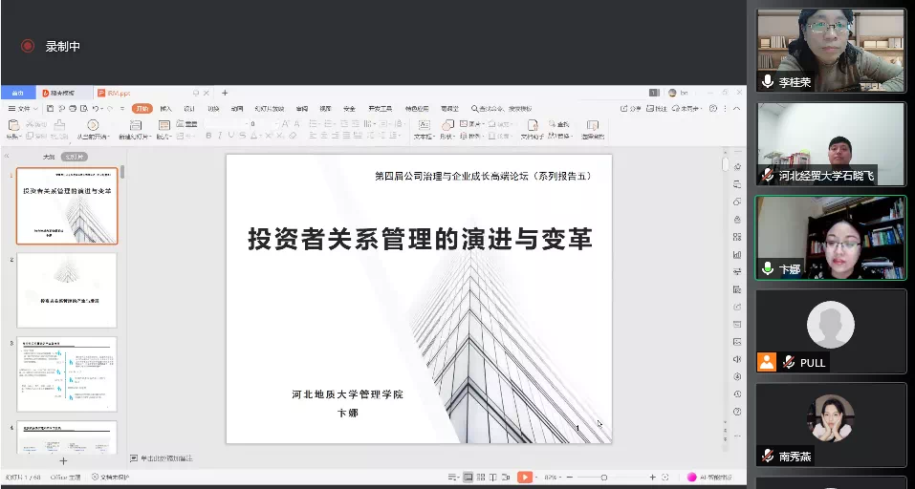
Task: Click the add slide plus icon below thumbnails
Action: [64, 460]
